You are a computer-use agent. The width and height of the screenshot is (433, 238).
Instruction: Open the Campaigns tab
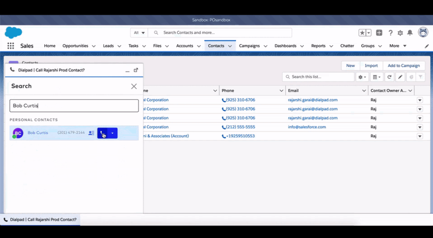[250, 46]
